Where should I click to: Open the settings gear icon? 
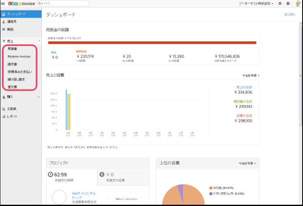[x=280, y=3]
